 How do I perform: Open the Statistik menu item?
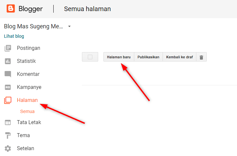coord(26,61)
